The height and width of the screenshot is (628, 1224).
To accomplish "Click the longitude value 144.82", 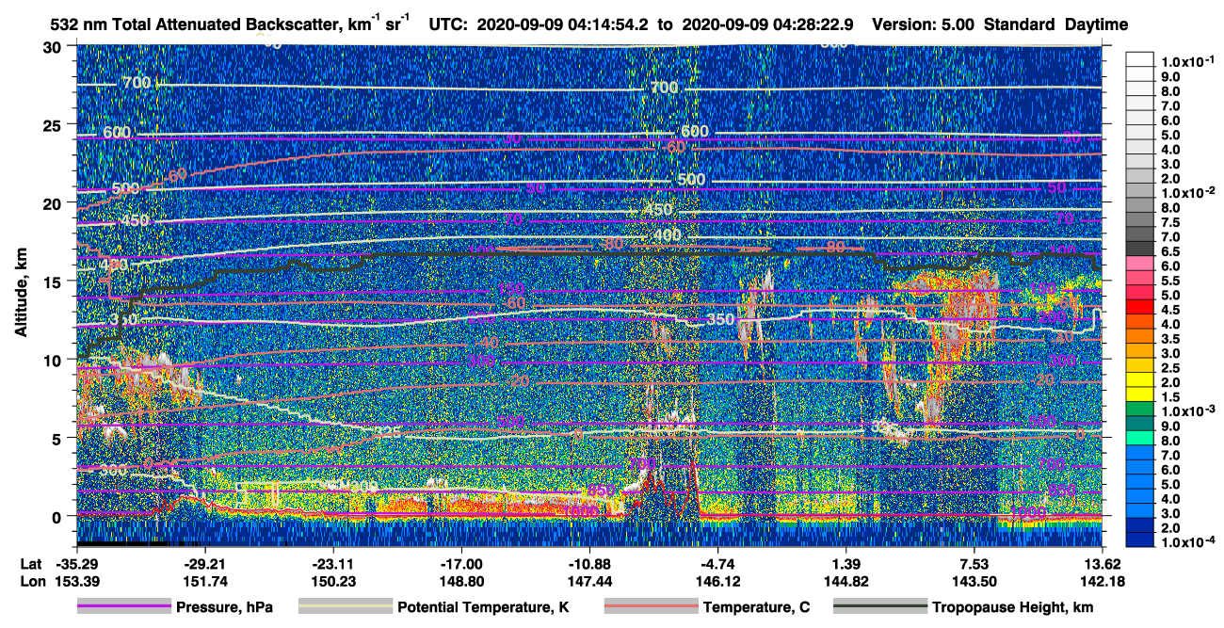I will 846,581.
